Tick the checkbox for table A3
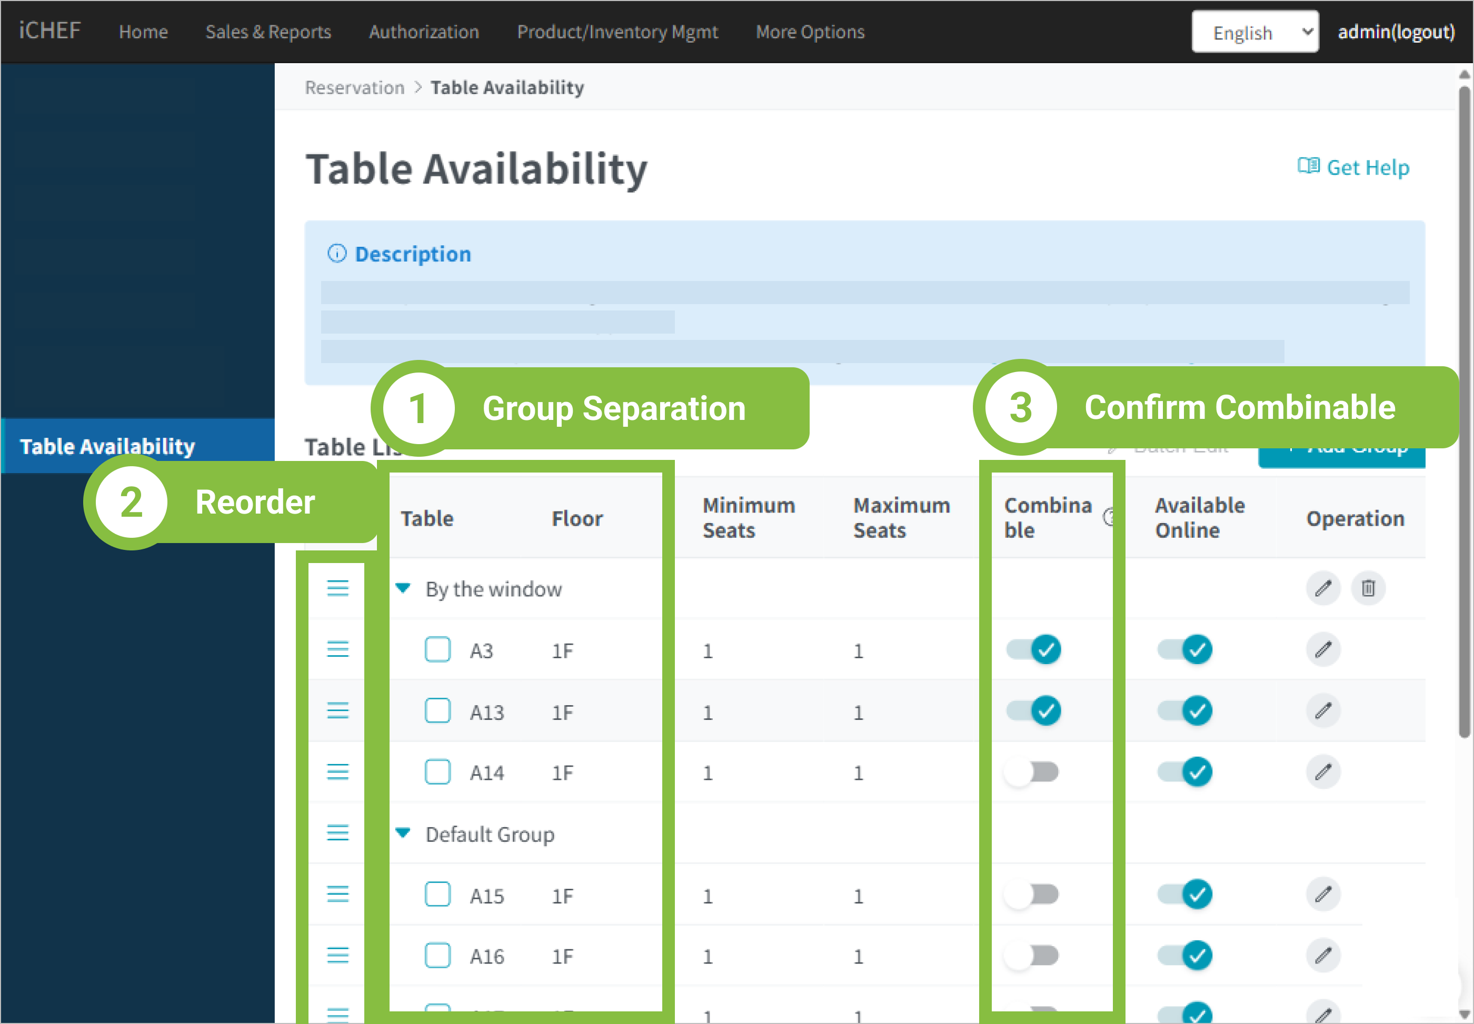1474x1024 pixels. pos(437,649)
